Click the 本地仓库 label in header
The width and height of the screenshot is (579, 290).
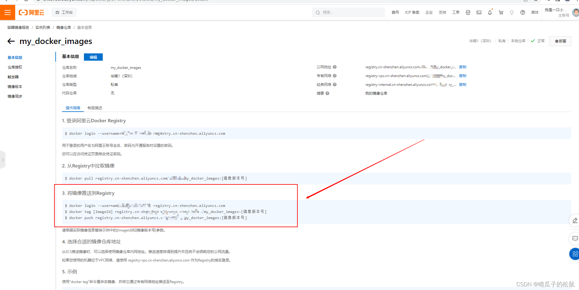(x=518, y=41)
